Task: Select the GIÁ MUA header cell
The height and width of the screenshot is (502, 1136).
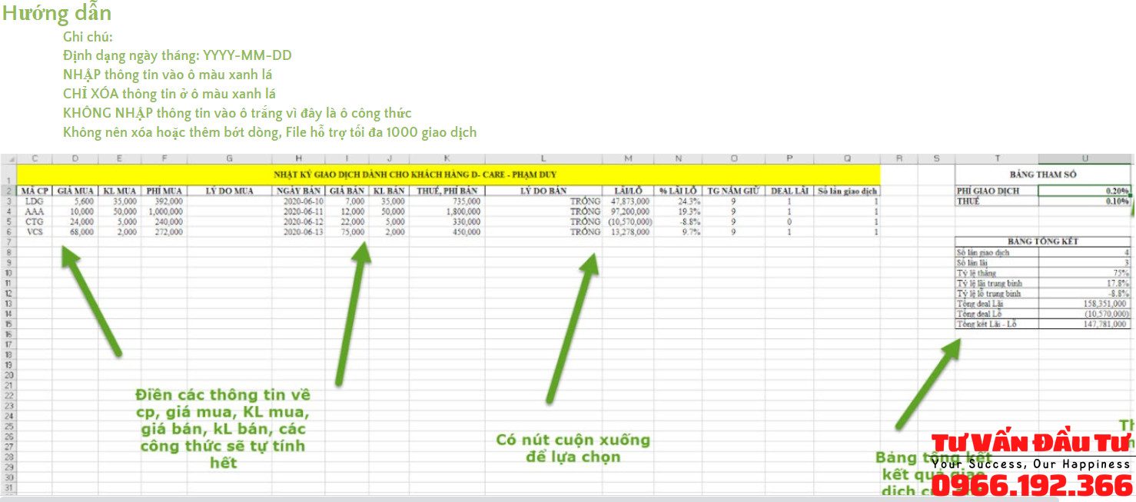Action: tap(75, 191)
